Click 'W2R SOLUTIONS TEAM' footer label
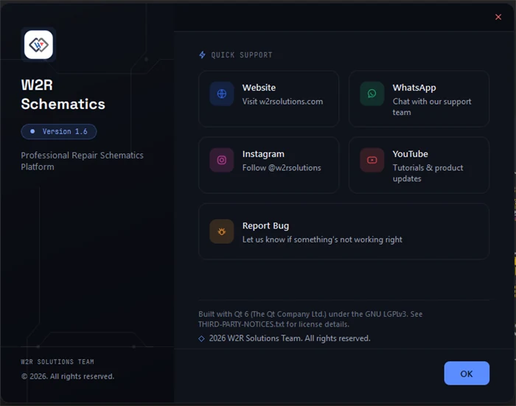This screenshot has width=516, height=406. pos(57,362)
